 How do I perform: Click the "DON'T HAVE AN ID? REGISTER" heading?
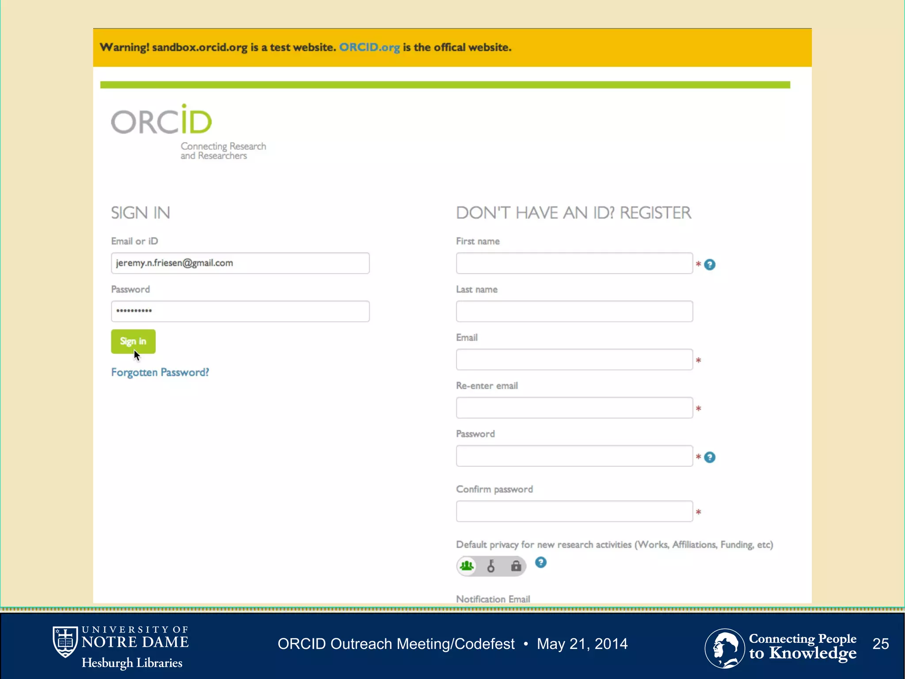coord(574,213)
